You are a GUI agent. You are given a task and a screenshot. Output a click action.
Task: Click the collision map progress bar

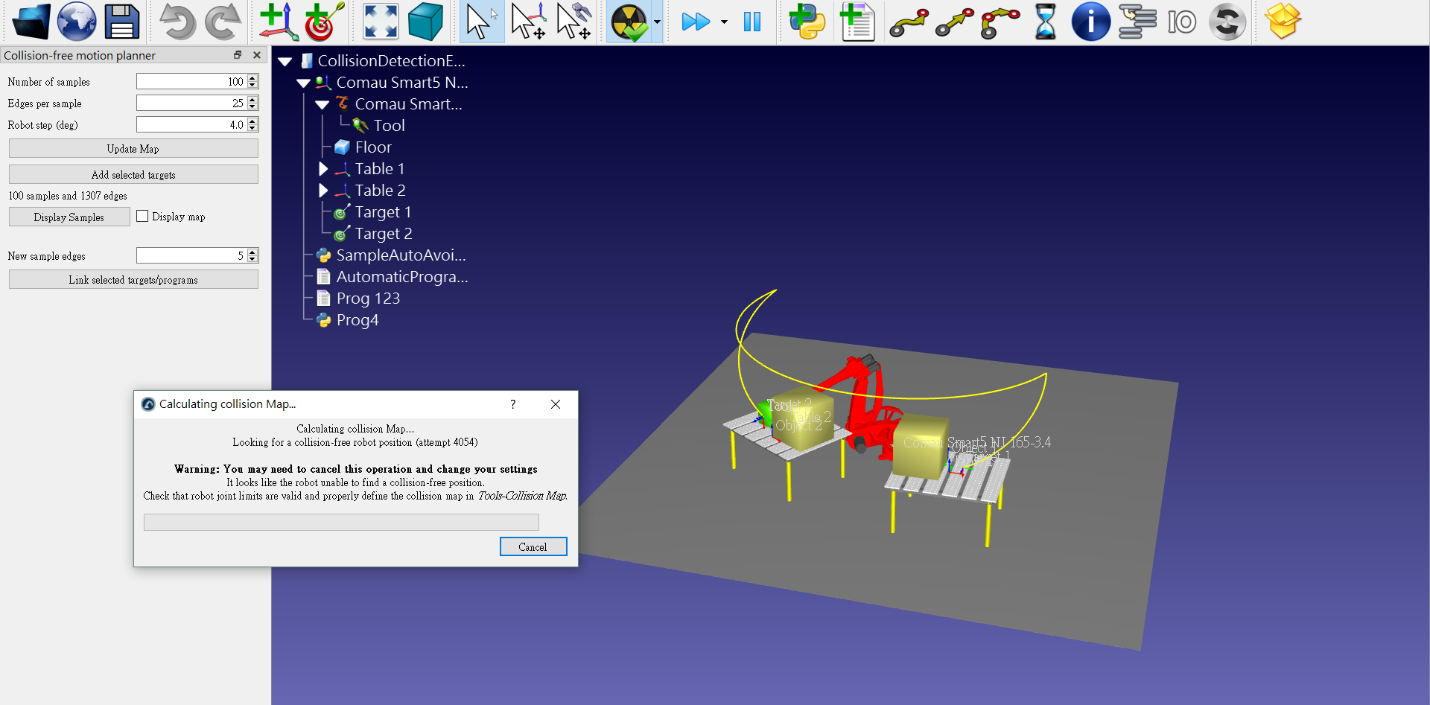(341, 522)
